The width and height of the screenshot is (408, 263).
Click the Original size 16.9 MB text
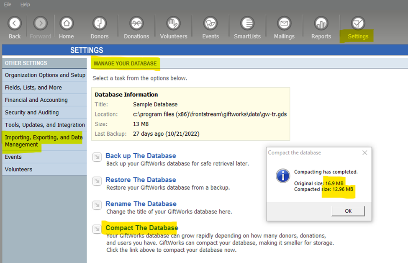click(x=319, y=183)
